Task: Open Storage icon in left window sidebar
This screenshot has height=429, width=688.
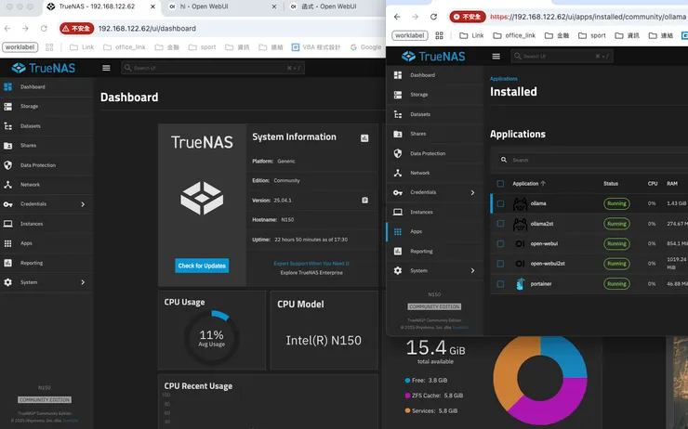Action: [7, 107]
